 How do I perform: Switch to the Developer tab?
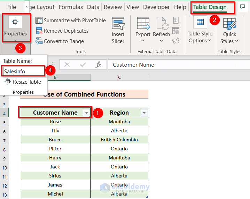[x=156, y=7]
